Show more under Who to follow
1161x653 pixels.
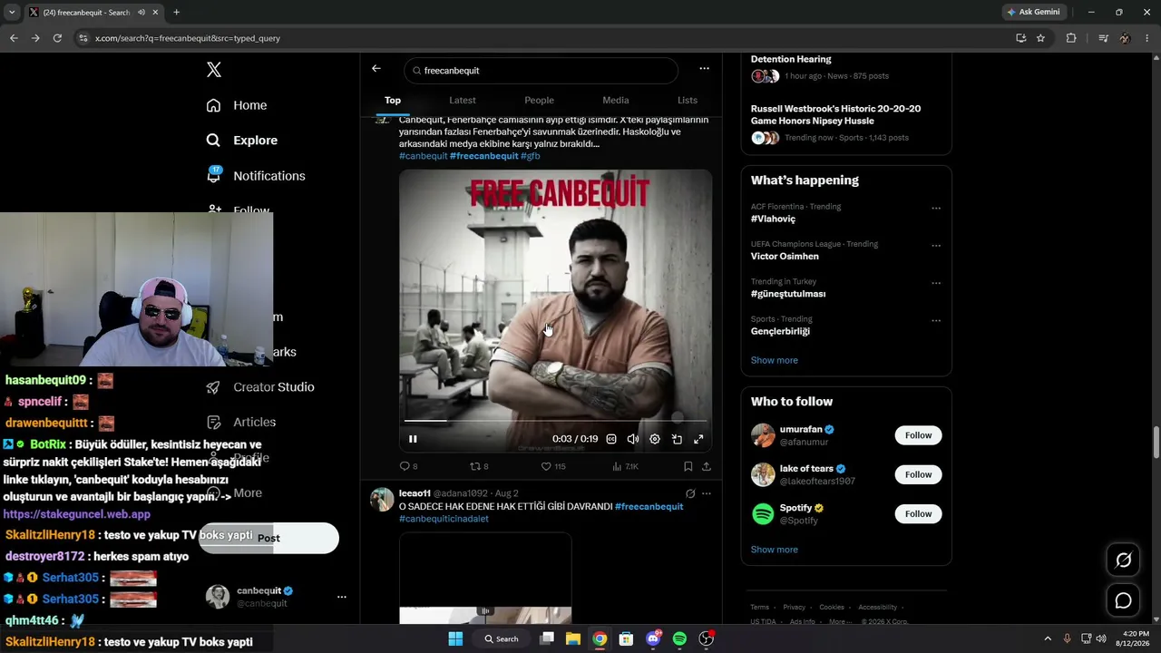pos(775,550)
